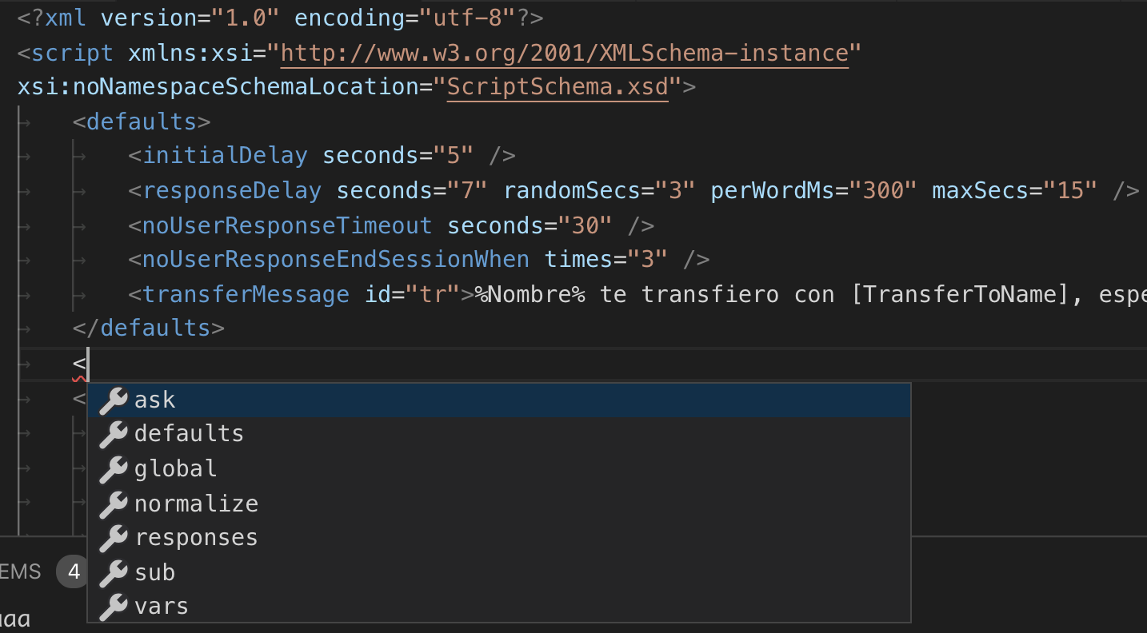1147x633 pixels.
Task: Click the wrench icon beside sub
Action: 113,572
